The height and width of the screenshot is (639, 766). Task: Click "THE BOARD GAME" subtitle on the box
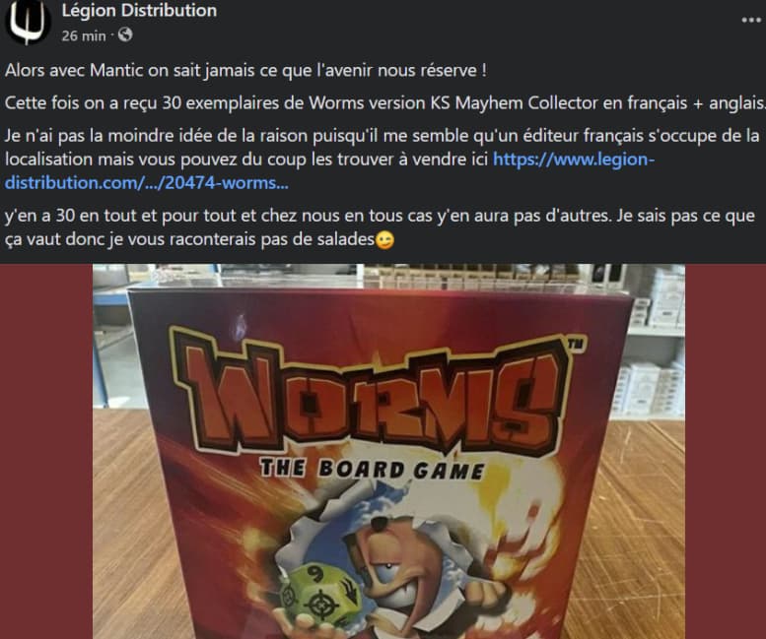[x=372, y=470]
